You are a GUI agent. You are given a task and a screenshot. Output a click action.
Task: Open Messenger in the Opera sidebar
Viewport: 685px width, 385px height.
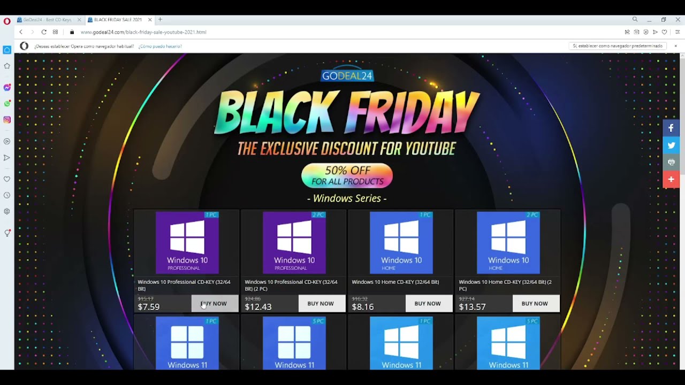(7, 87)
